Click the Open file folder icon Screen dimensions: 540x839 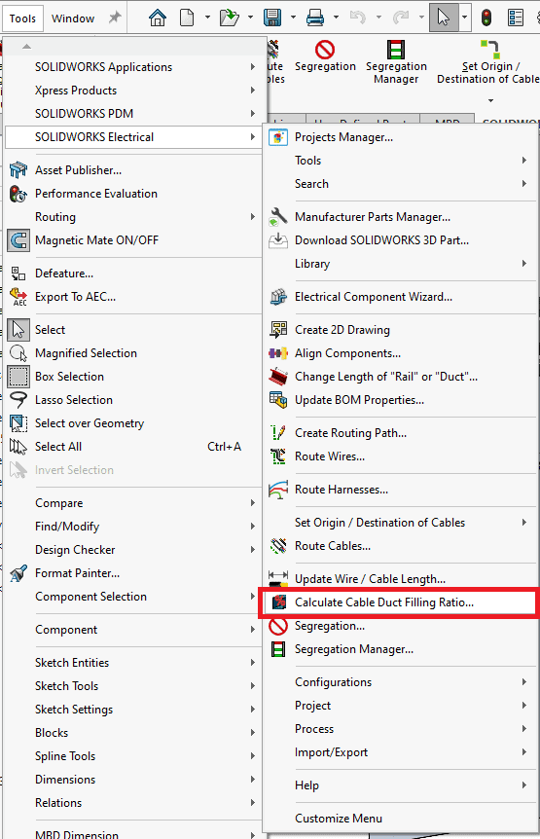230,18
